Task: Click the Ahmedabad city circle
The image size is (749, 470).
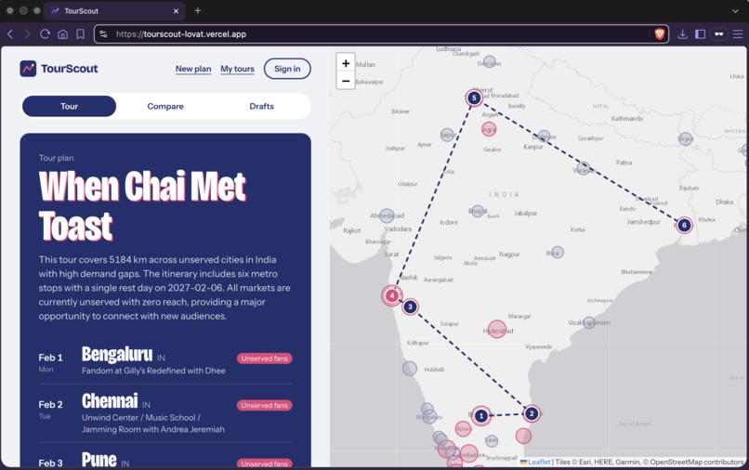Action: click(x=387, y=215)
